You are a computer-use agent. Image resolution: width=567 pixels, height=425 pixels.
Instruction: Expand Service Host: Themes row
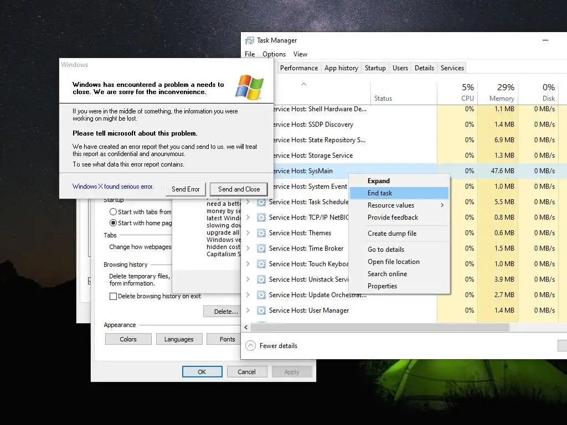(248, 233)
